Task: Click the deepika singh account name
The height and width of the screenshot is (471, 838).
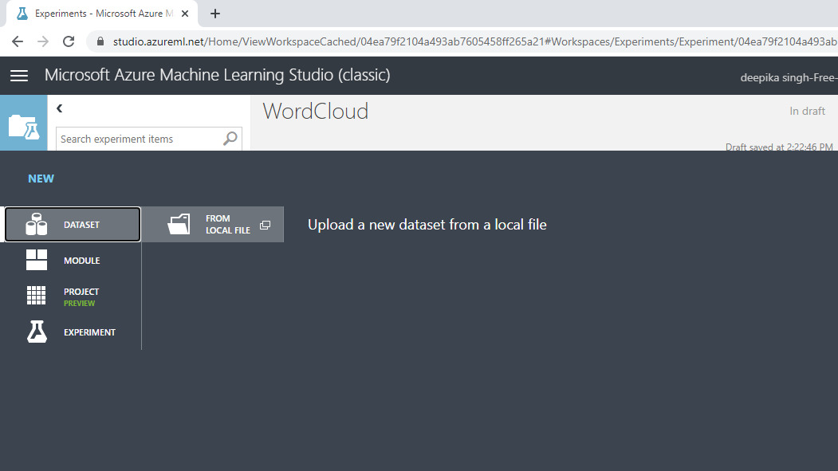Action: coord(789,77)
